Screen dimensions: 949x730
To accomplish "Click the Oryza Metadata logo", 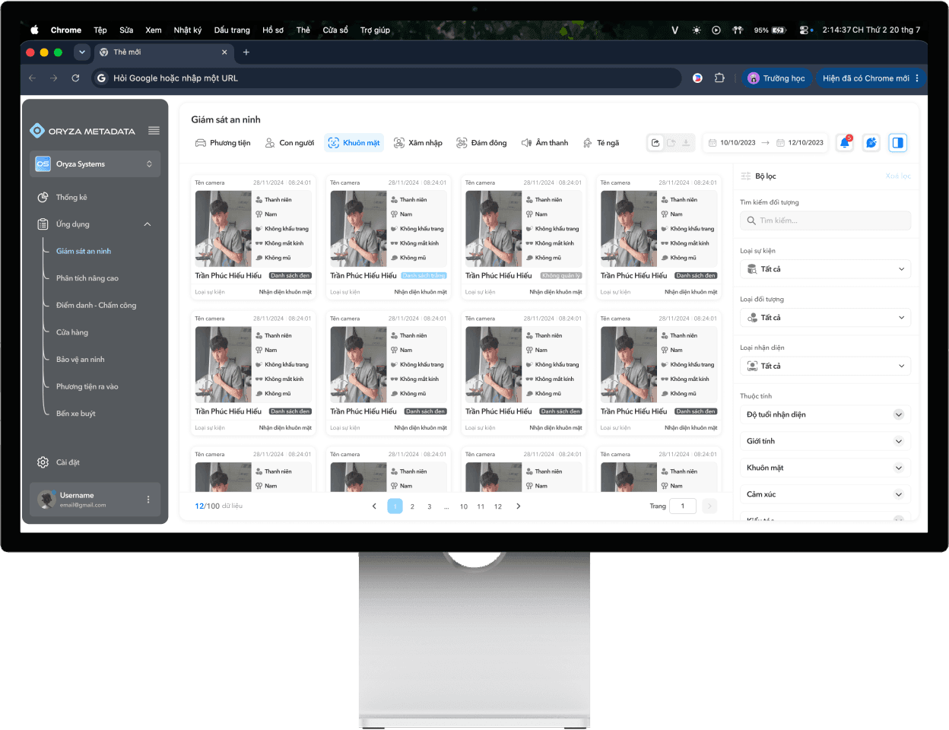I will tap(82, 131).
